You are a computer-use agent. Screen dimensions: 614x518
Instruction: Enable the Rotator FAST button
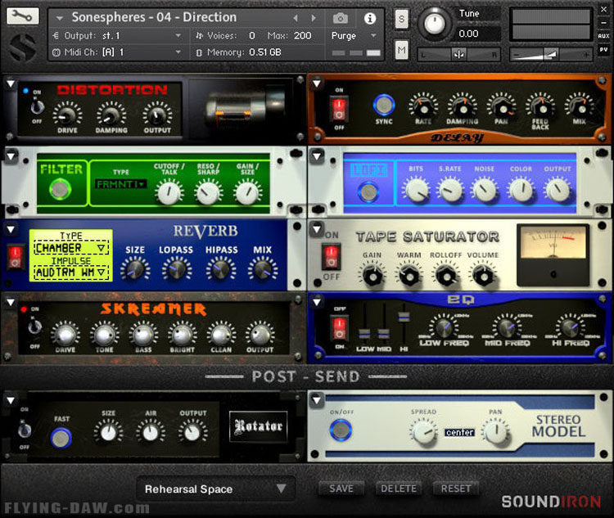[61, 438]
